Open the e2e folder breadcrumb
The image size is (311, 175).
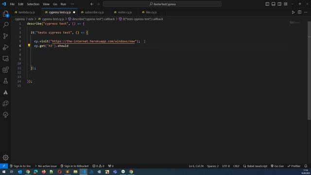[31, 19]
